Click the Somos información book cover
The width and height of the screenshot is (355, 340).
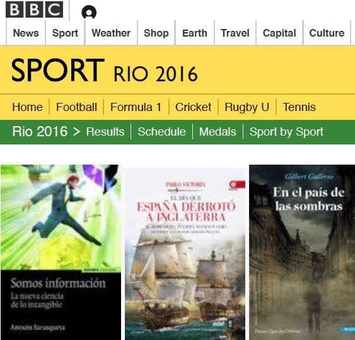[x=61, y=252]
